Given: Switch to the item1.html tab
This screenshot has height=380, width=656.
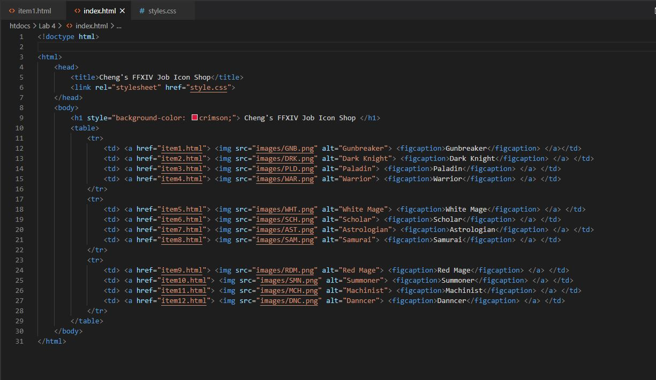Looking at the screenshot, I should pos(34,11).
